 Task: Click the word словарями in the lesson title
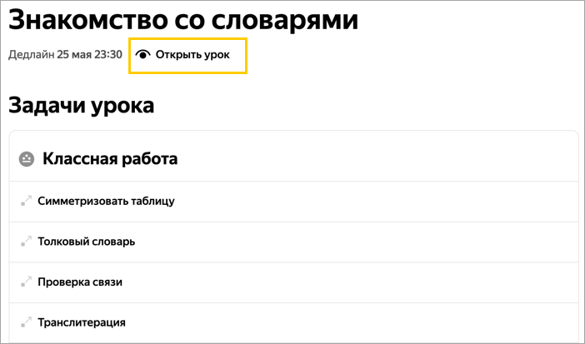[285, 19]
